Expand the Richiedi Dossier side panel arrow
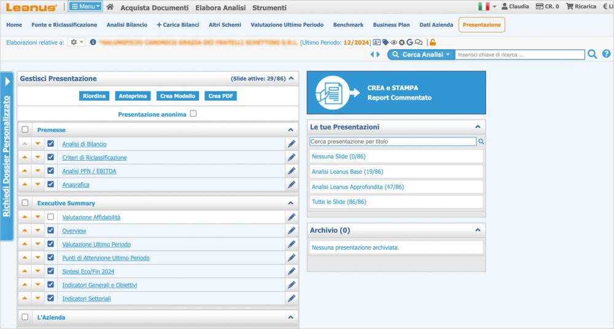The height and width of the screenshot is (329, 614). pyautogui.click(x=7, y=82)
